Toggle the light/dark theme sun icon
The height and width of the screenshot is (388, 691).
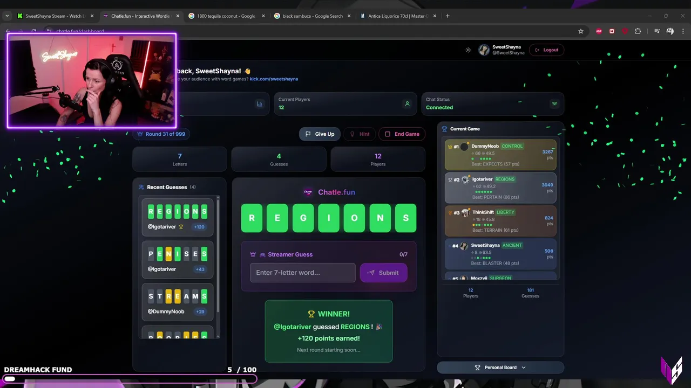[x=468, y=50]
